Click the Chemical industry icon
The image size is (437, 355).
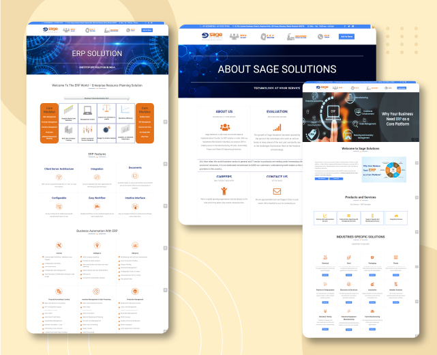[325, 257]
